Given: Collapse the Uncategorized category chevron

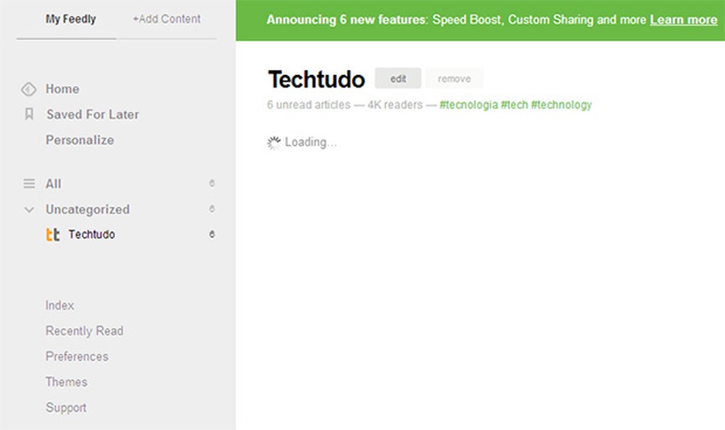Looking at the screenshot, I should click(29, 210).
